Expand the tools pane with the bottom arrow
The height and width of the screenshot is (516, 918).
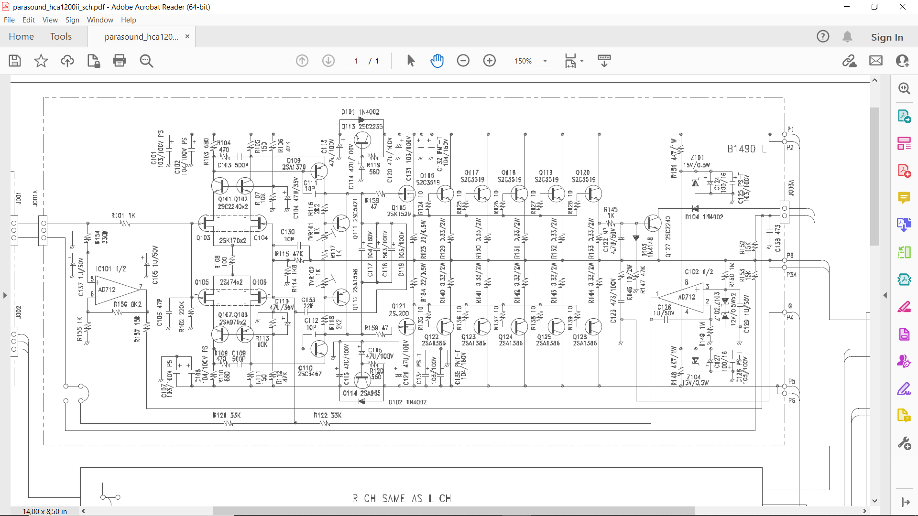(x=905, y=502)
